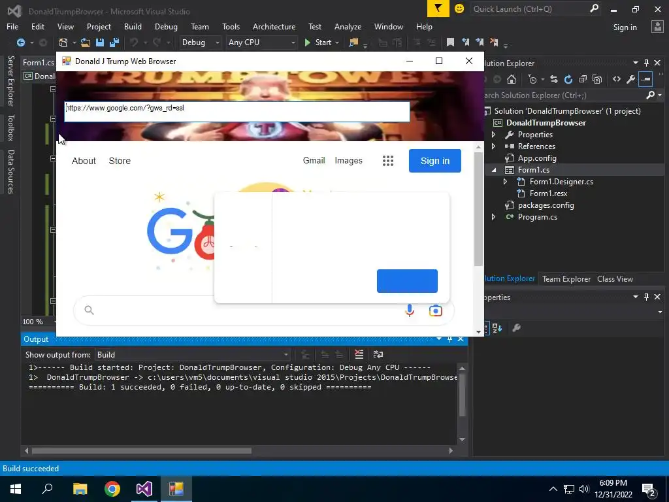Expand the References node

pos(494,146)
